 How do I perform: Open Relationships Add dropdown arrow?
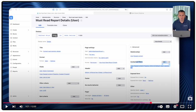tap(169, 52)
